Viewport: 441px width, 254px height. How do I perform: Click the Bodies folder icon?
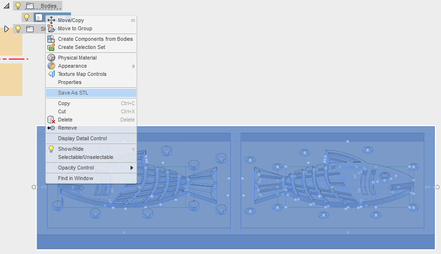tap(30, 6)
